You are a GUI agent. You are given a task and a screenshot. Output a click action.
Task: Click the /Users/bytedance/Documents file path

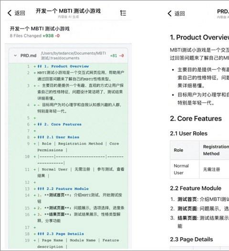[x=73, y=56]
